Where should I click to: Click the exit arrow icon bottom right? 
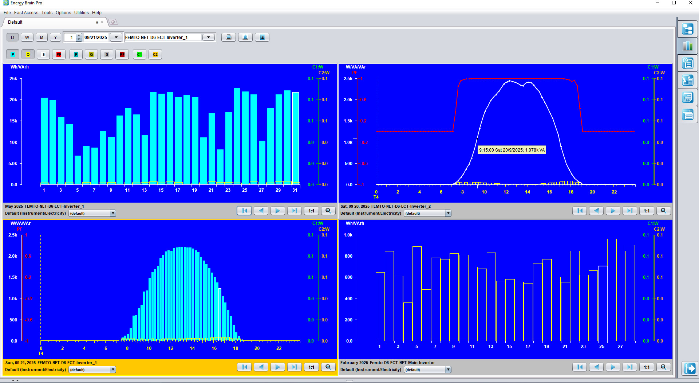tap(690, 368)
